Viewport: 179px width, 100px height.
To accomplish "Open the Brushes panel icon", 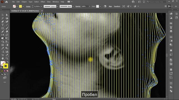I will point(171,27).
